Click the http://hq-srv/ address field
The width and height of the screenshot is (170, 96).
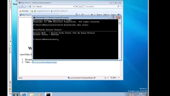51,6
